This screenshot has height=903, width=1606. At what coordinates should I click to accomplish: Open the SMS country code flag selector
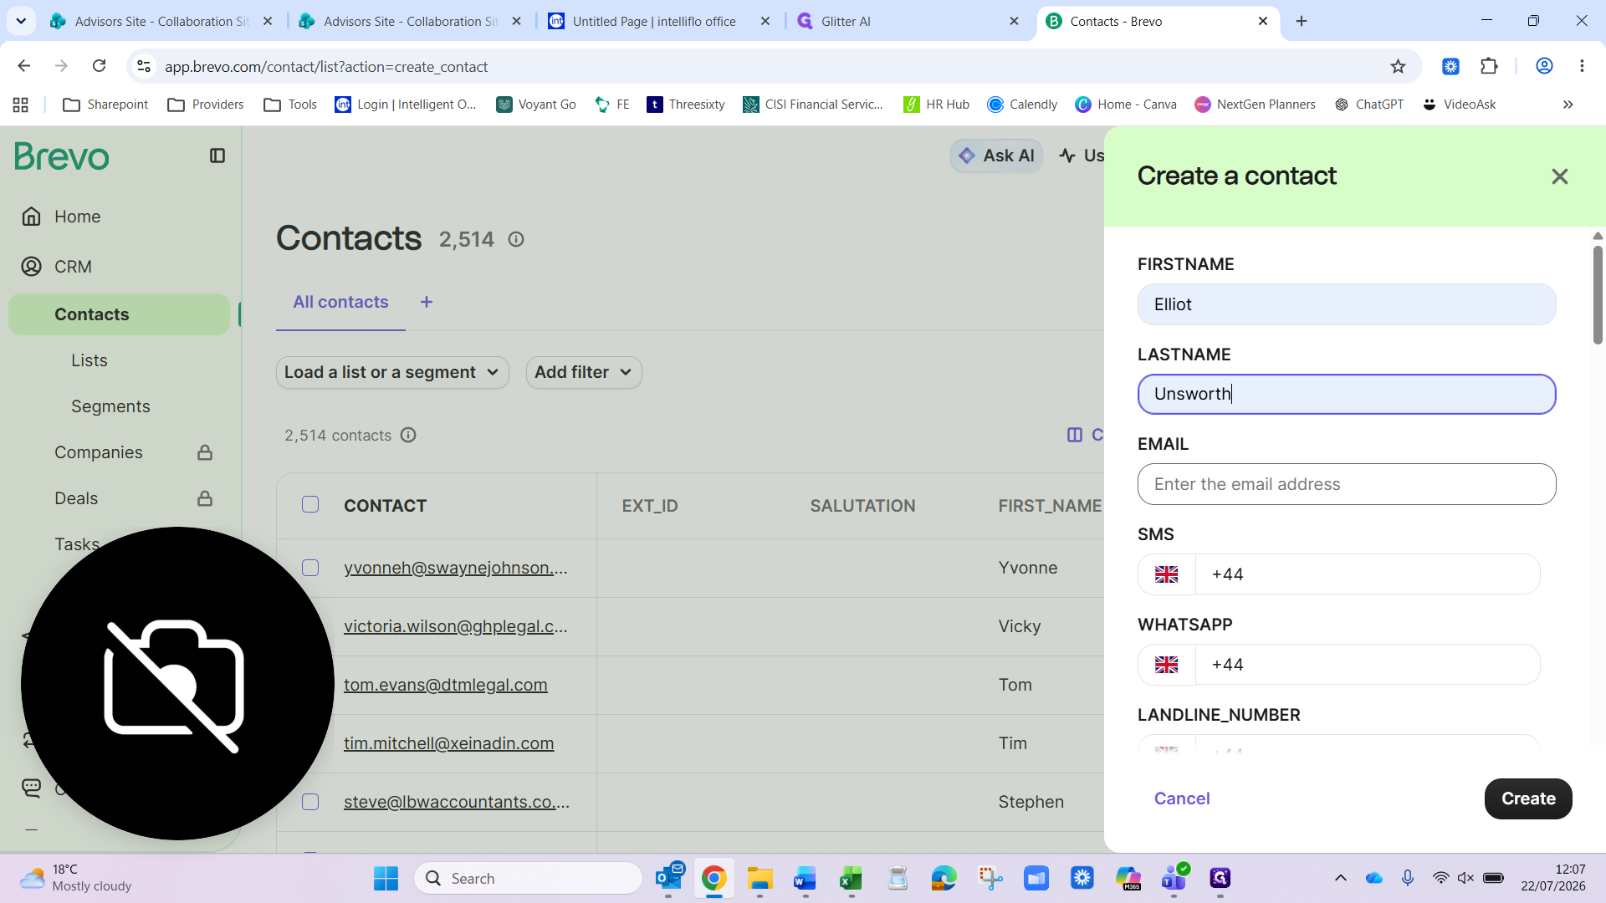pos(1166,574)
